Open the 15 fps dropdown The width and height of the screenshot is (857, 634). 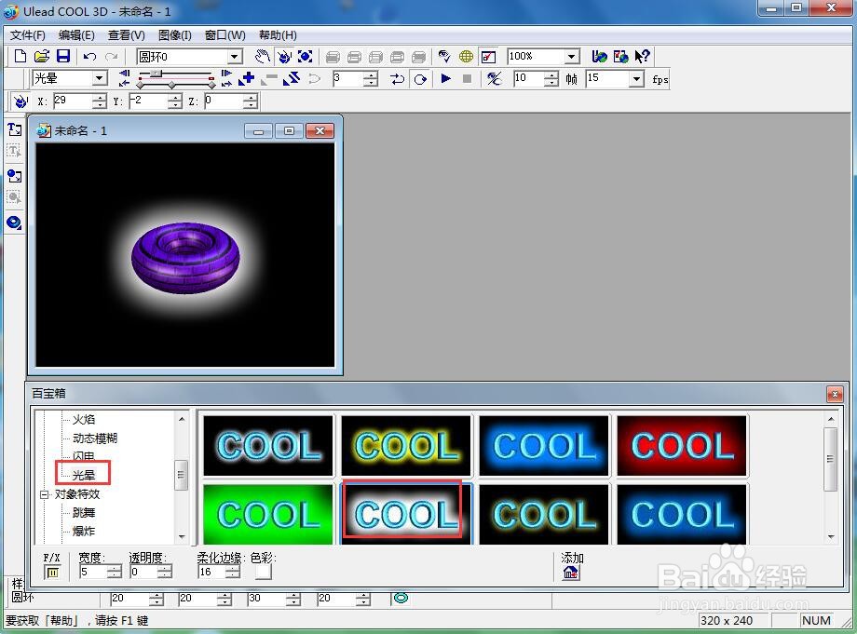(x=636, y=78)
